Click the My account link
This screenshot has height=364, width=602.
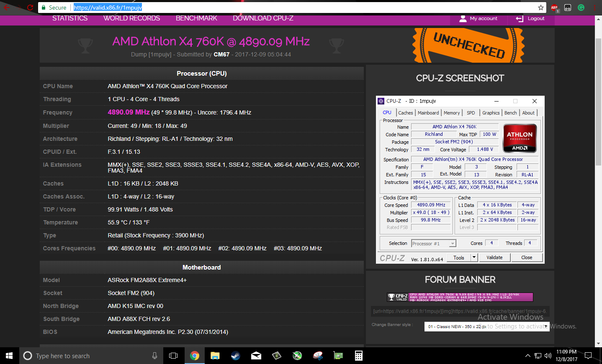pyautogui.click(x=484, y=18)
